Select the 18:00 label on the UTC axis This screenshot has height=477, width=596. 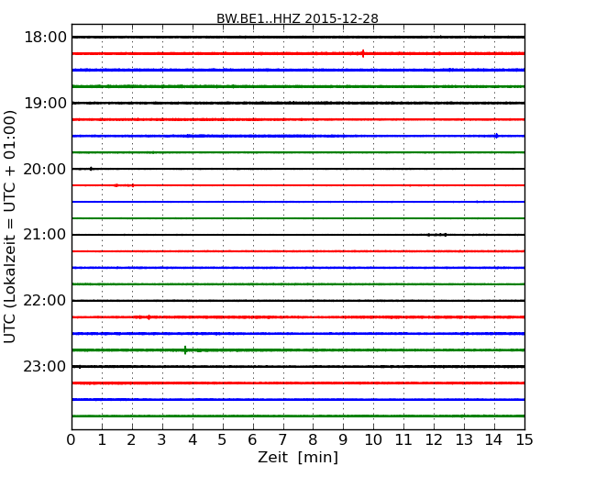45,38
